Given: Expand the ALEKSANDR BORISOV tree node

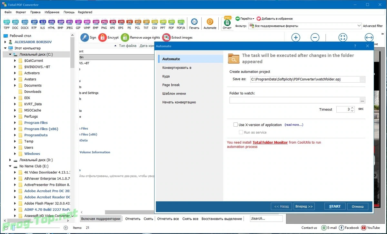Looking at the screenshot, I should 5,42.
